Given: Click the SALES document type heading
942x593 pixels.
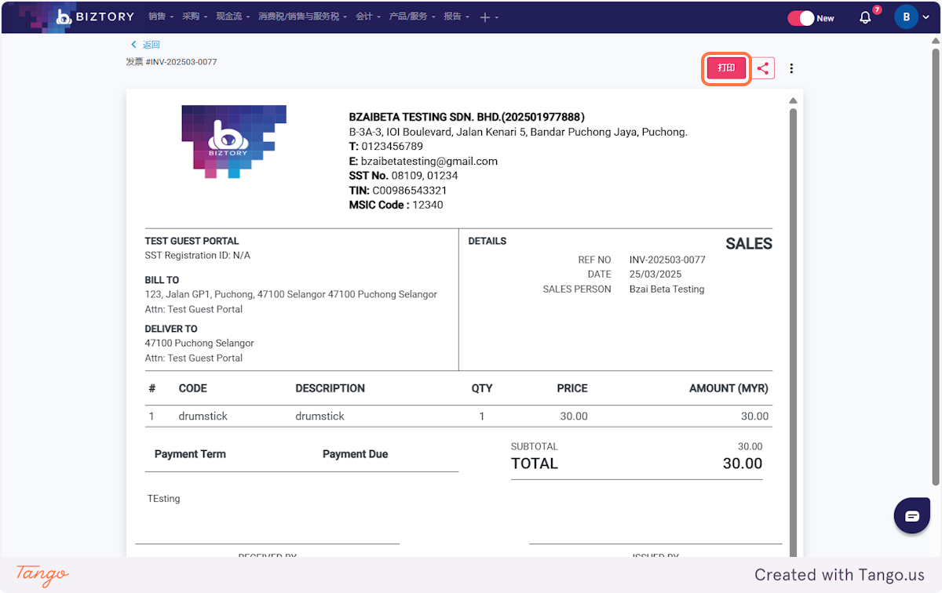Looking at the screenshot, I should pyautogui.click(x=749, y=244).
